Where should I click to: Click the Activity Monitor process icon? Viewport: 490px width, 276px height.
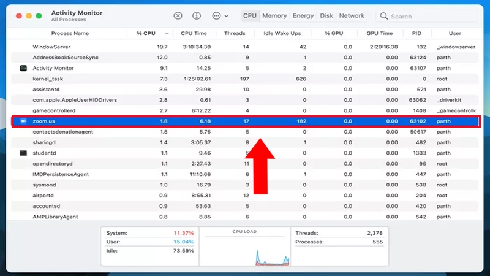pyautogui.click(x=23, y=68)
